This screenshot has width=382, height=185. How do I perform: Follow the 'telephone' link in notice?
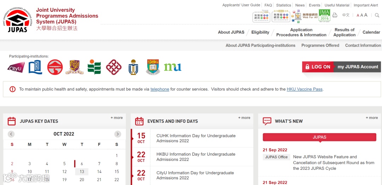(160, 89)
